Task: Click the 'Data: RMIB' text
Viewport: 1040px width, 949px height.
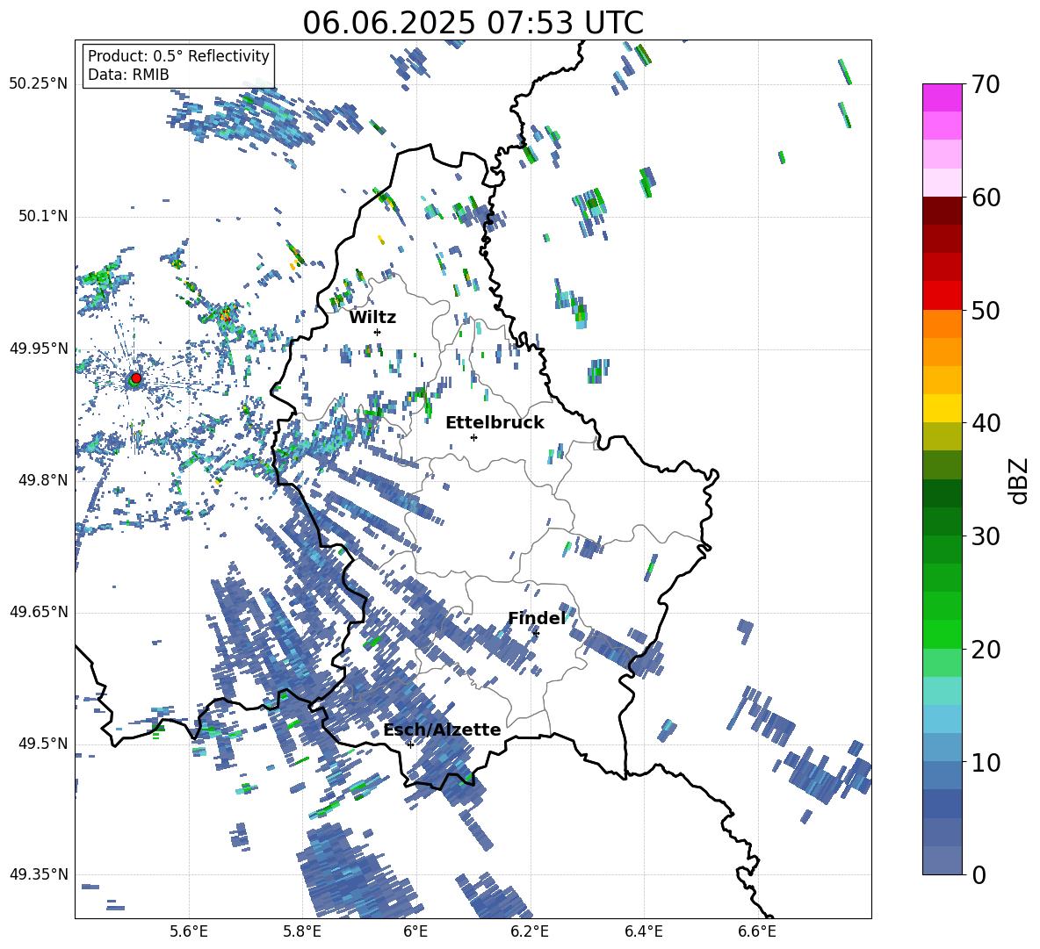Action: point(128,75)
